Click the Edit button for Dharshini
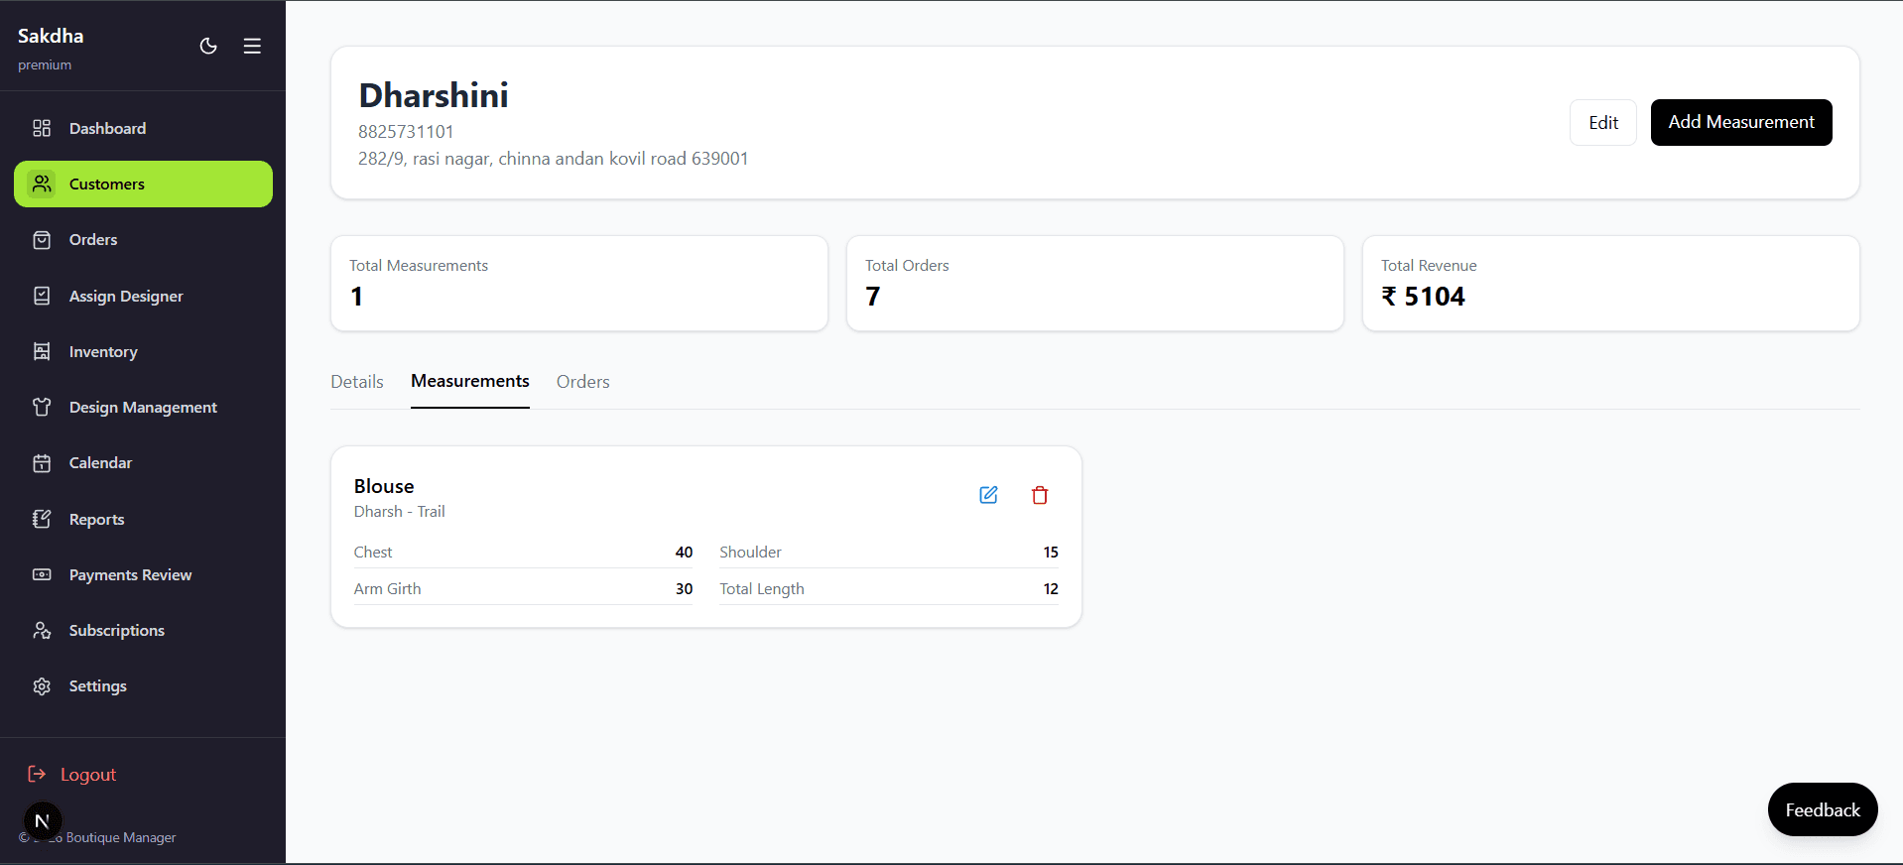 coord(1603,122)
